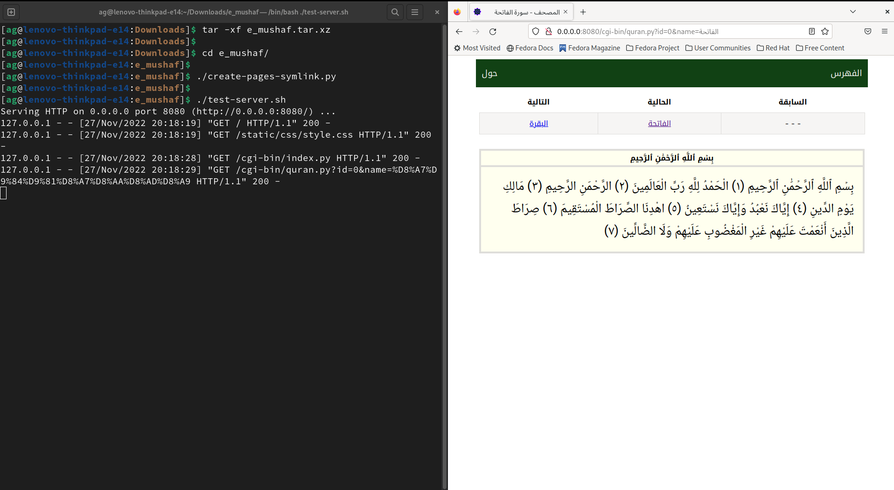This screenshot has width=894, height=490.
Task: Open the Firefox application menu
Action: (x=885, y=31)
